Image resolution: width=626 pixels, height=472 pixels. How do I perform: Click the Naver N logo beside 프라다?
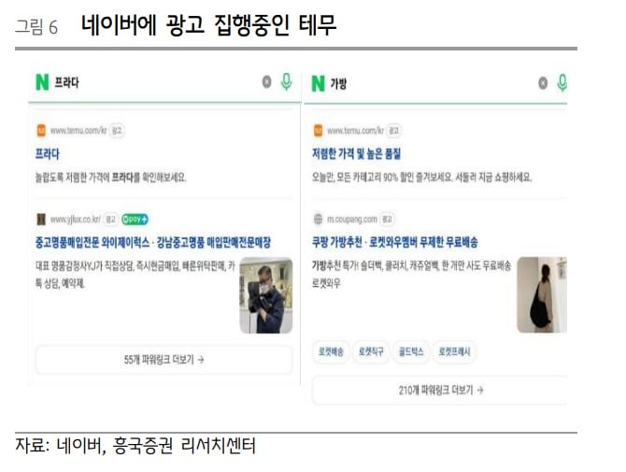point(42,82)
